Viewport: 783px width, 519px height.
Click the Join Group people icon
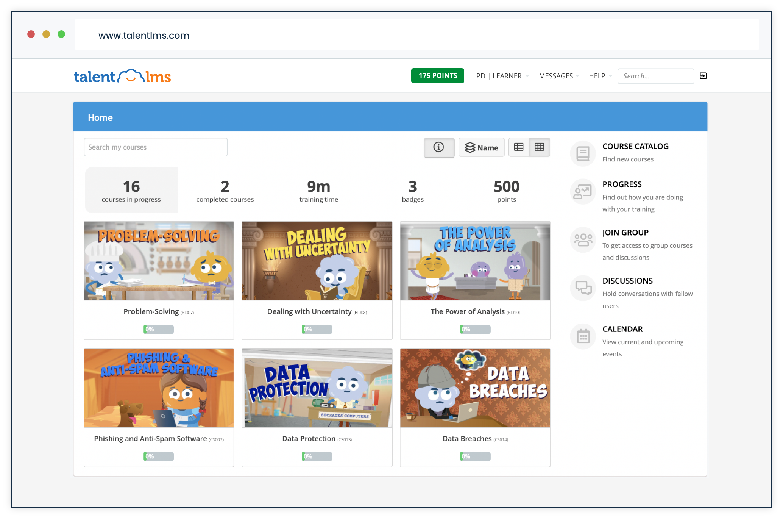pyautogui.click(x=583, y=240)
